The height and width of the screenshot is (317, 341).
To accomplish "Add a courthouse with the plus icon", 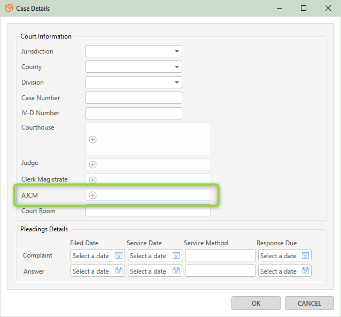I will (x=93, y=139).
